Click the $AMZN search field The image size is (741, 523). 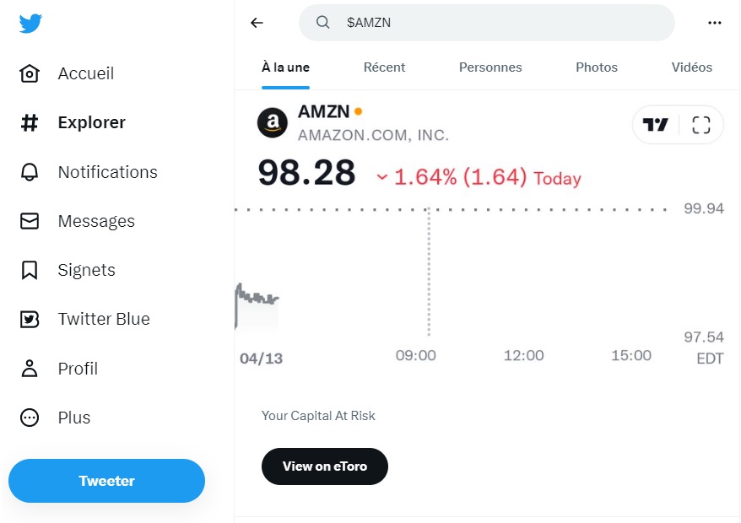[487, 23]
